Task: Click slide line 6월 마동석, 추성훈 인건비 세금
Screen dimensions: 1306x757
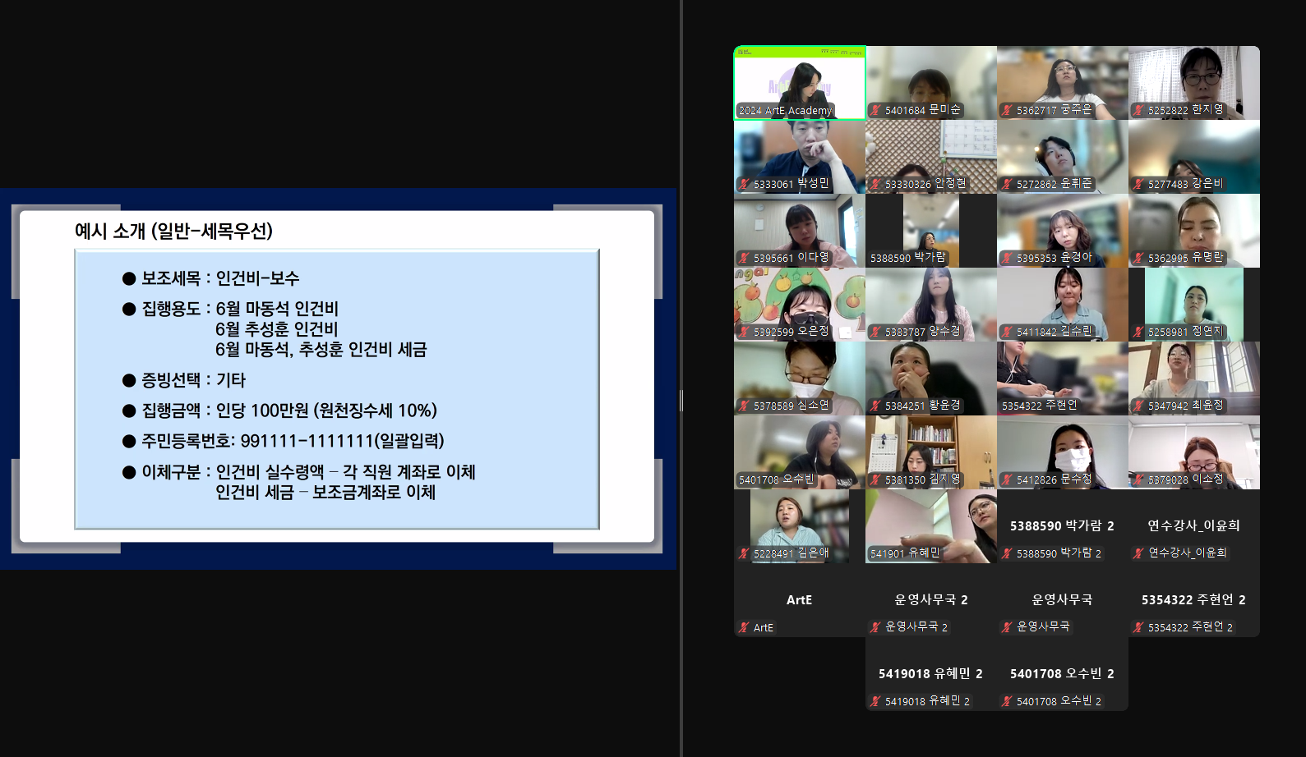Action: tap(321, 350)
